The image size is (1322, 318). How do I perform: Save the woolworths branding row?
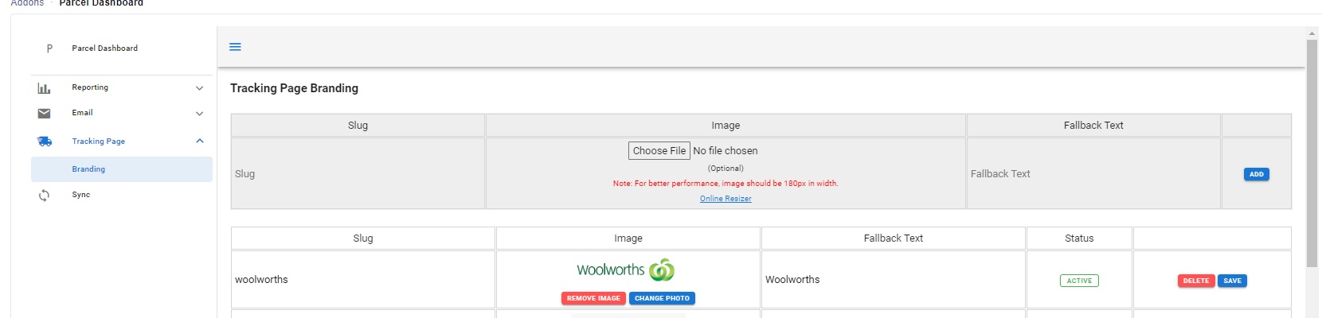tap(1232, 281)
